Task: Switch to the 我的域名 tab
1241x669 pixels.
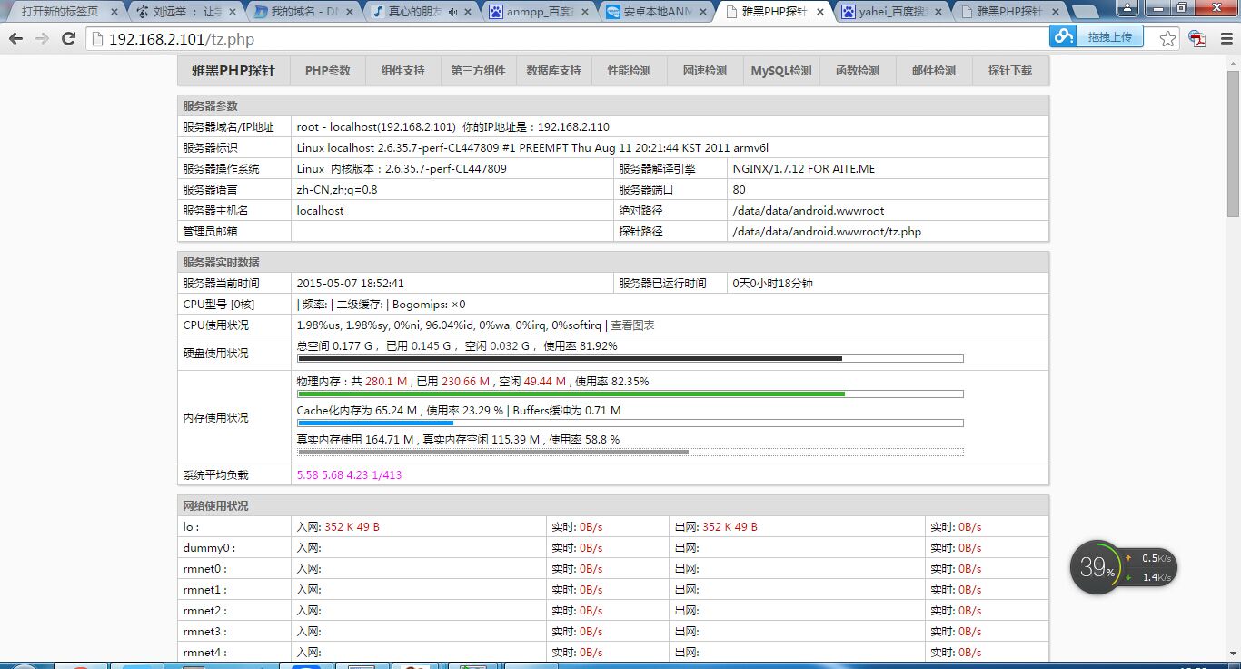Action: point(300,12)
